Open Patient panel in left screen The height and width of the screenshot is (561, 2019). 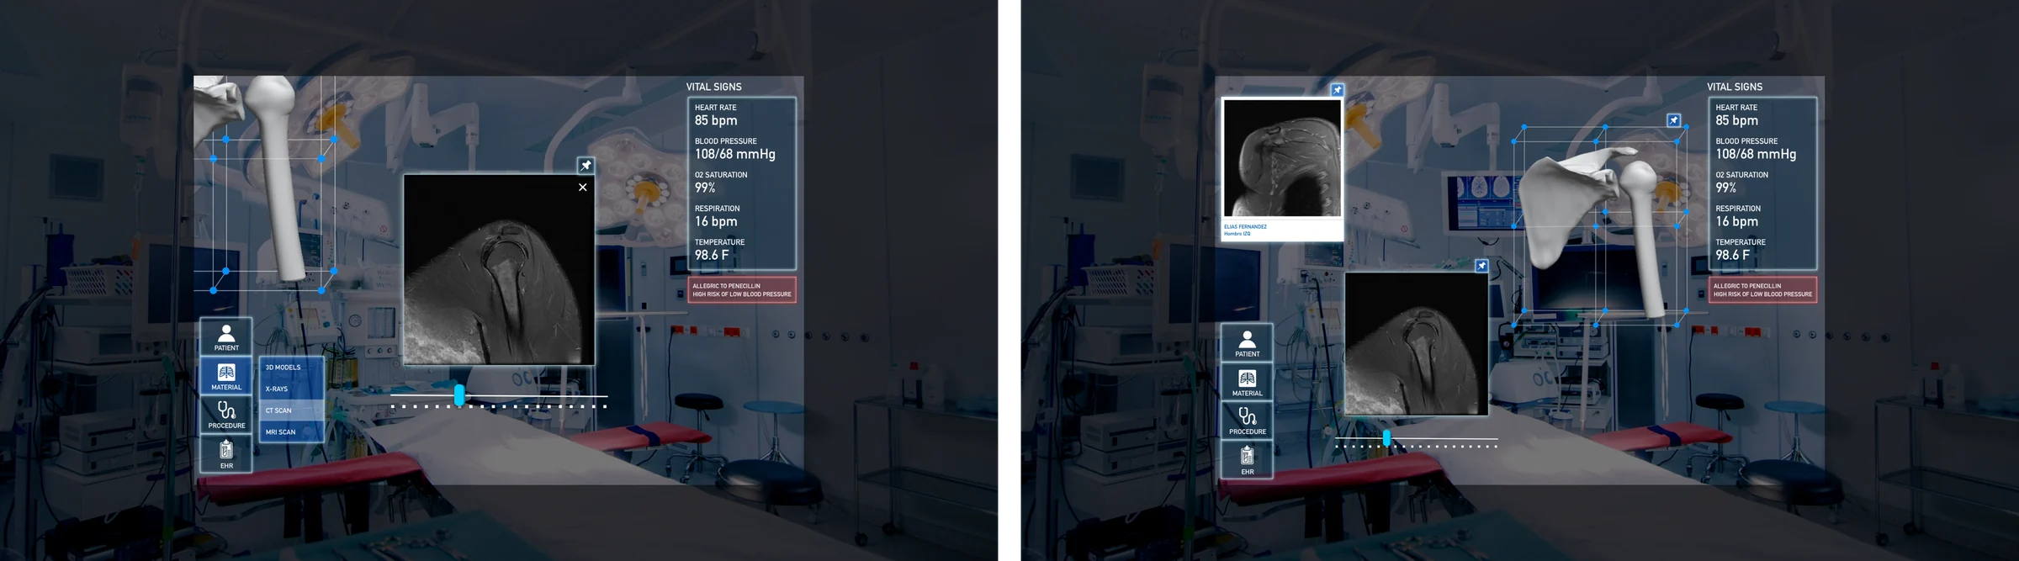coord(226,336)
